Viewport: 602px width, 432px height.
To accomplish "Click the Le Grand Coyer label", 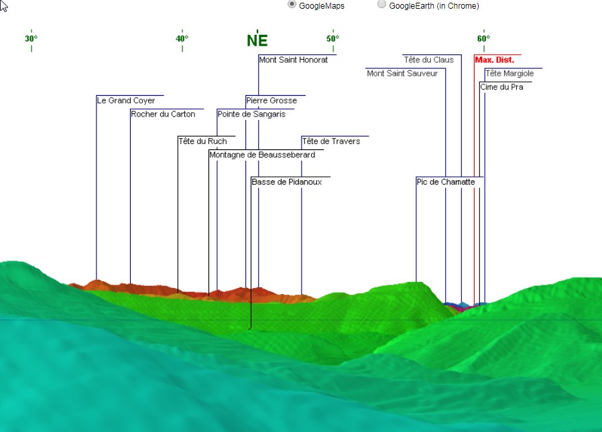I will 126,100.
